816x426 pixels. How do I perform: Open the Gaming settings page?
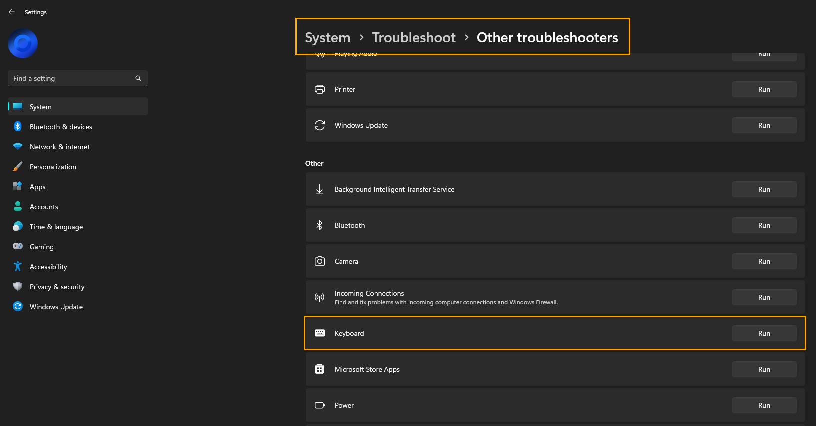pos(78,247)
